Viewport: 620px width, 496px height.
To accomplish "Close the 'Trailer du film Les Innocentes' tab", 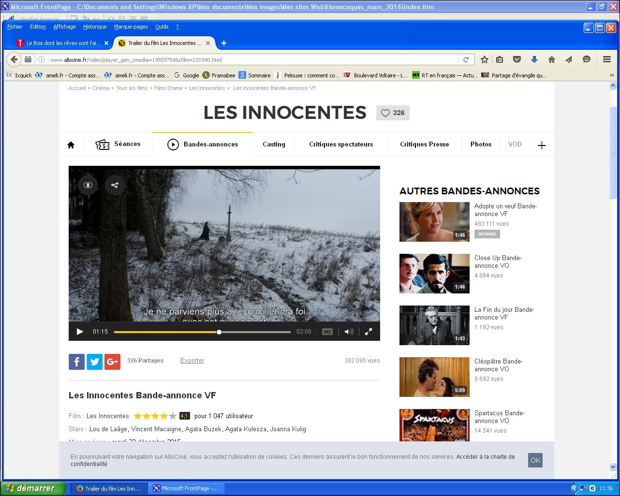I will click(208, 43).
